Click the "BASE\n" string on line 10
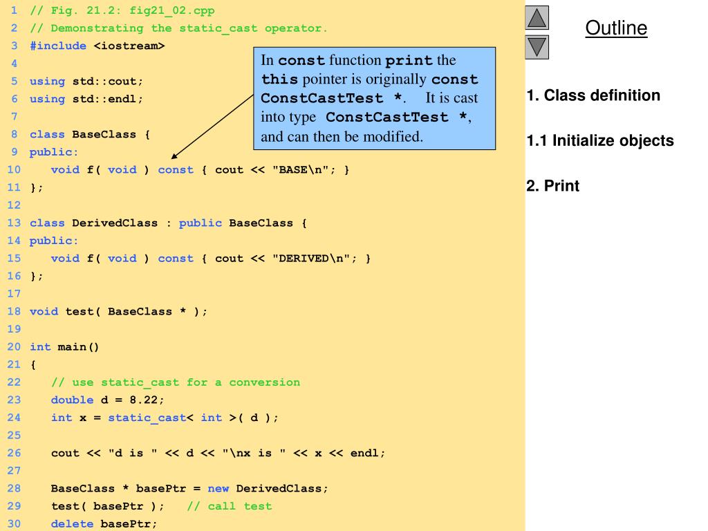Viewport: 708px width, 531px height. pos(304,170)
